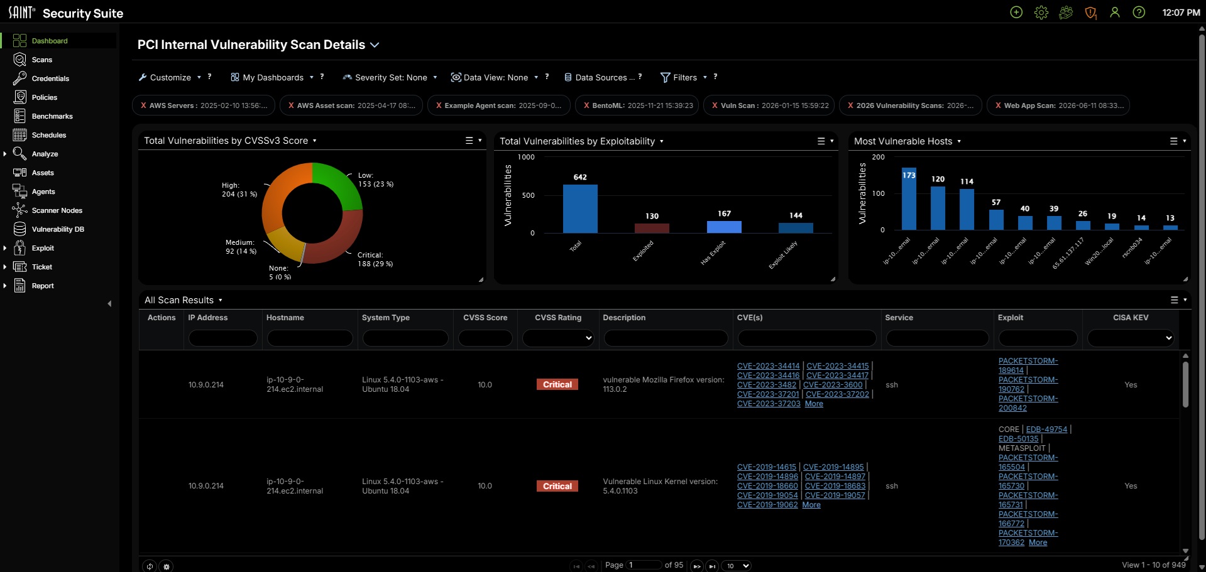Click the page number input field
This screenshot has height=572, width=1206.
pyautogui.click(x=644, y=565)
